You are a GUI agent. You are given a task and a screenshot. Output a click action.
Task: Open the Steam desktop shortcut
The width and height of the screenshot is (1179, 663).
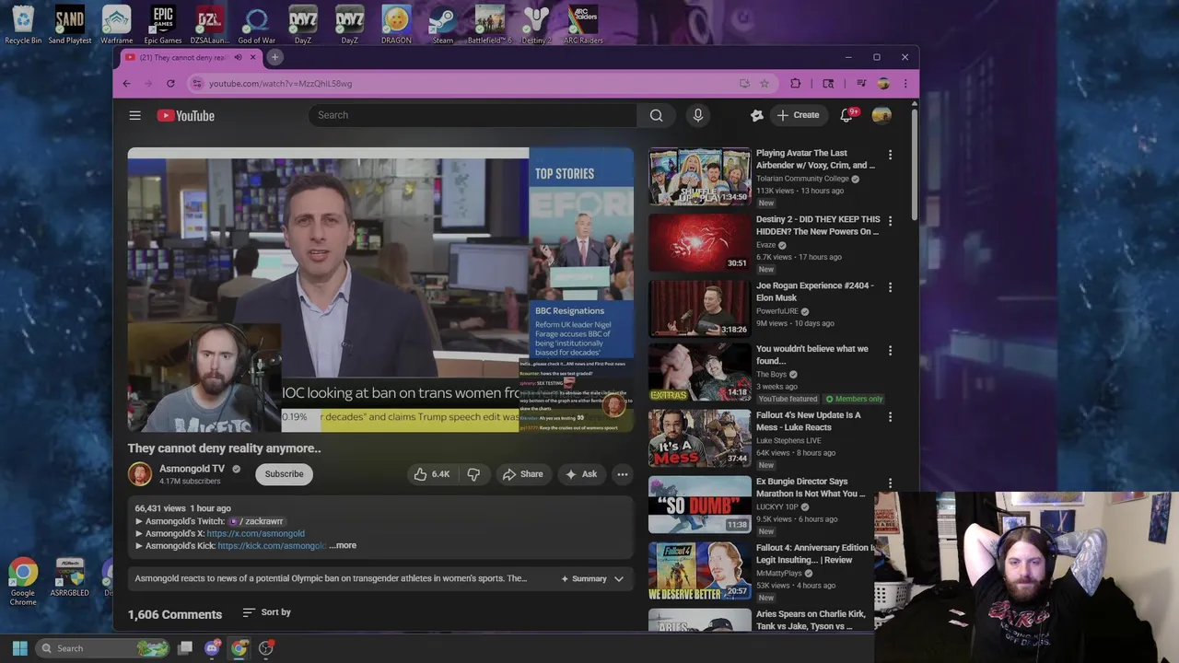coord(443,25)
